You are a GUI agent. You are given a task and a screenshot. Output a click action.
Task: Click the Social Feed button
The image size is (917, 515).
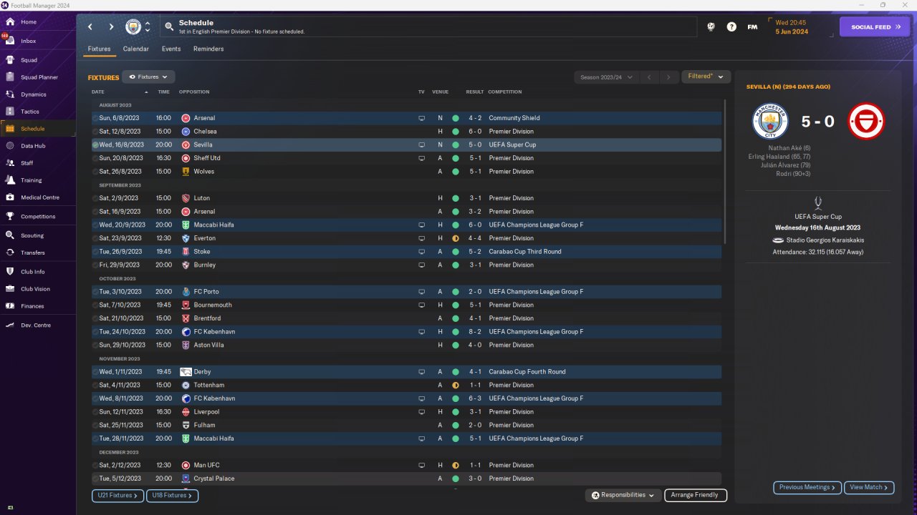coord(874,27)
